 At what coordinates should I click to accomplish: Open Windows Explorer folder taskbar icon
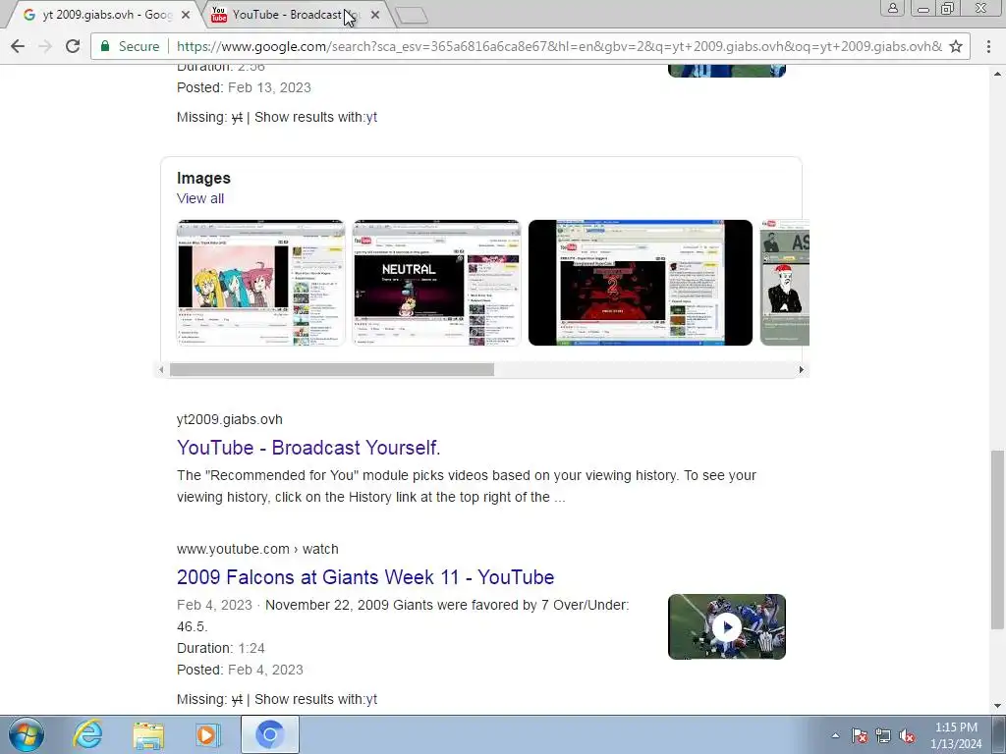pos(148,734)
